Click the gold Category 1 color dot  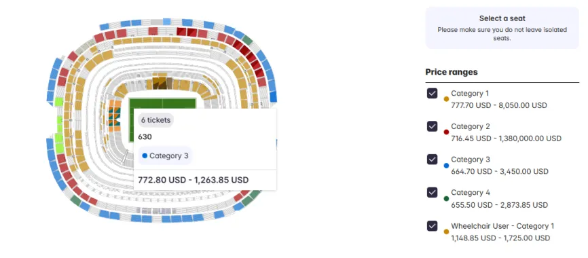click(x=446, y=99)
